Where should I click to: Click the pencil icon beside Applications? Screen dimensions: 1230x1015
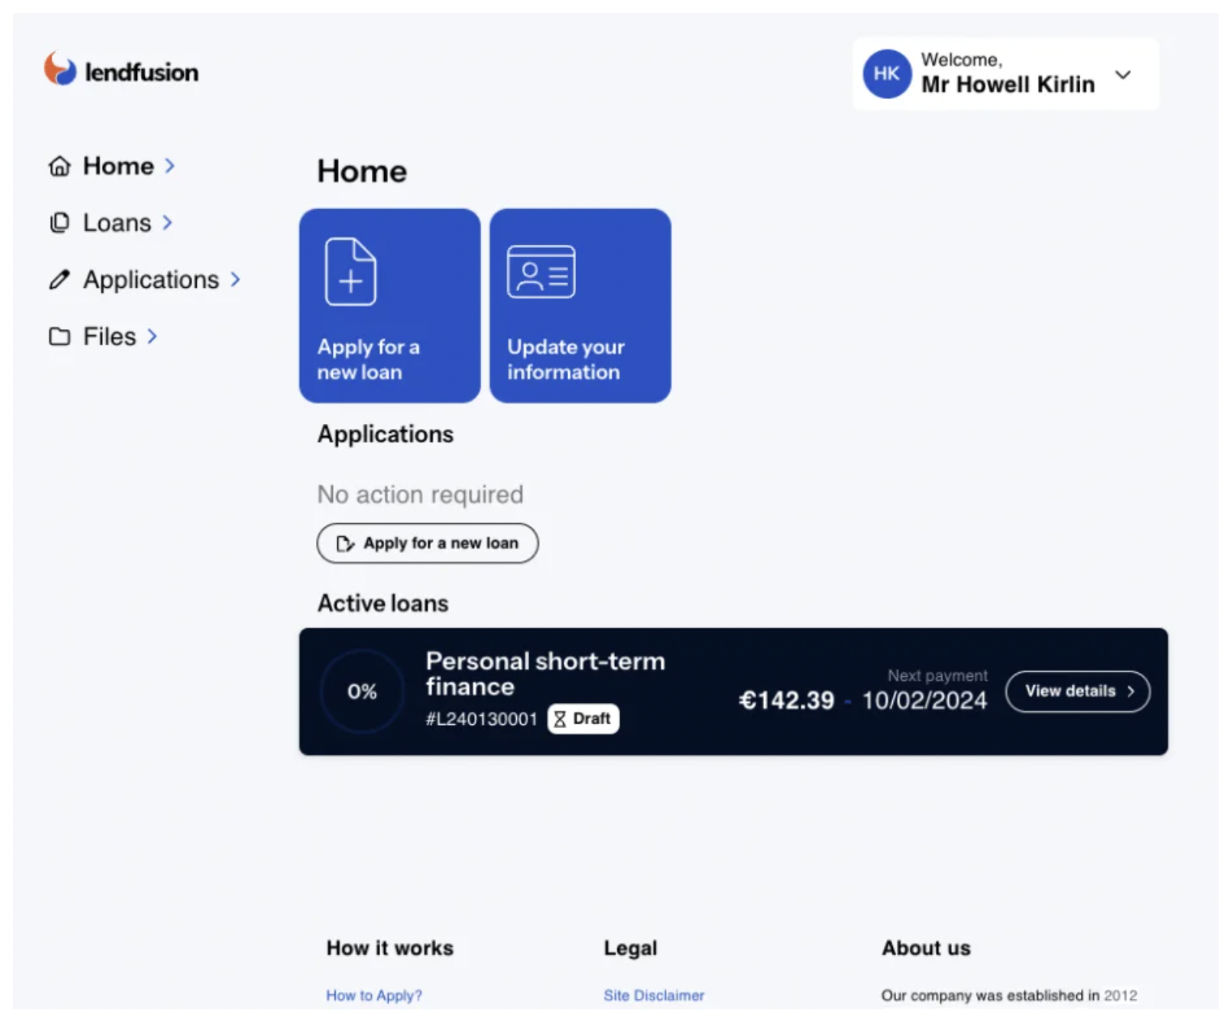tap(59, 280)
